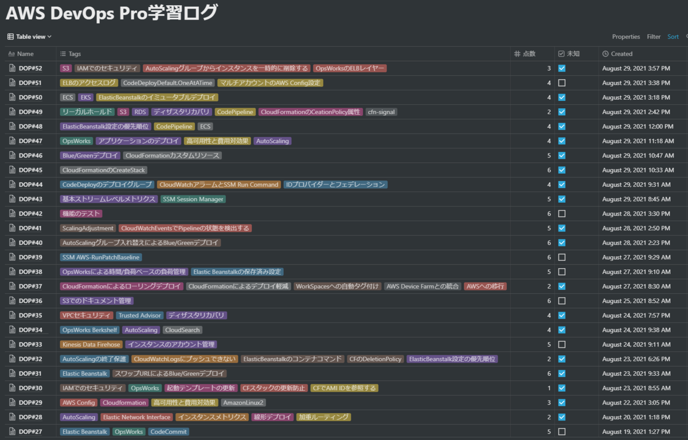Click the number hash icon in 点数 header
The height and width of the screenshot is (440, 688).
click(517, 54)
